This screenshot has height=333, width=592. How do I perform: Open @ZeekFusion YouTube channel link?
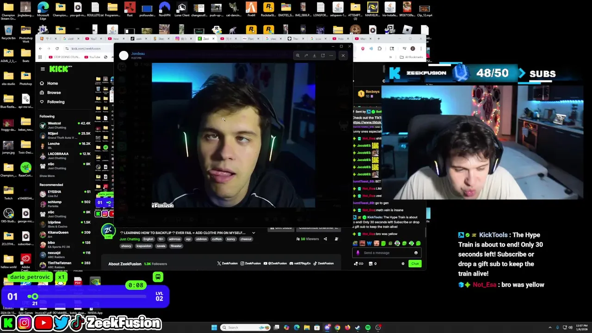click(275, 264)
